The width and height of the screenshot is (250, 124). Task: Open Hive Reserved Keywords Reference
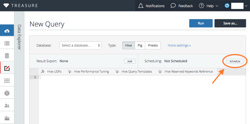189,71
